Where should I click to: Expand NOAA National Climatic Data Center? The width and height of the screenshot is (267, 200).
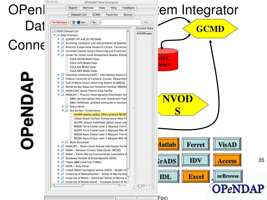pyautogui.click(x=59, y=150)
